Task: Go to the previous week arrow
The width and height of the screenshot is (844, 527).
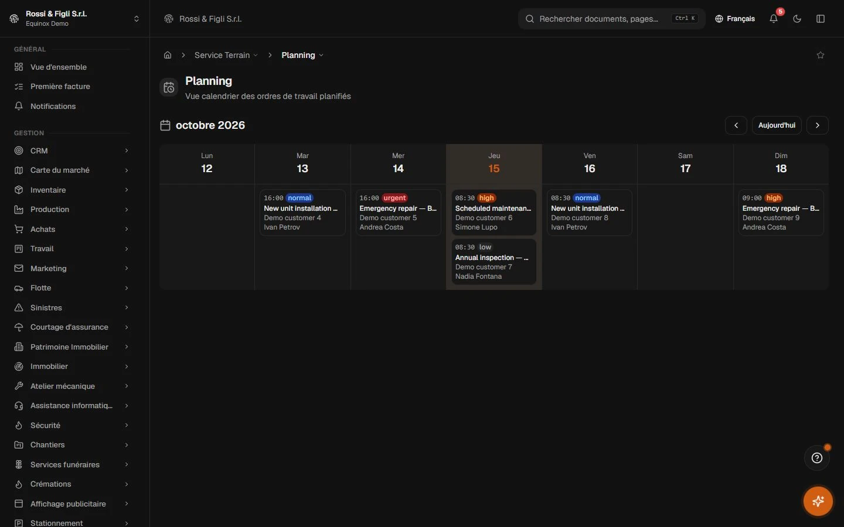Action: (736, 125)
